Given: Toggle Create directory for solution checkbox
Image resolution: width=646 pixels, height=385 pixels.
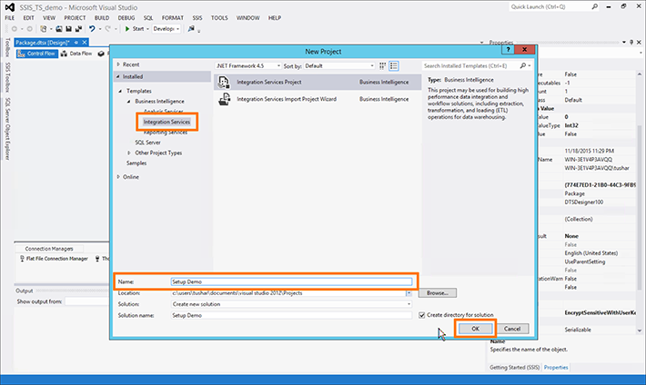Looking at the screenshot, I should tap(422, 315).
